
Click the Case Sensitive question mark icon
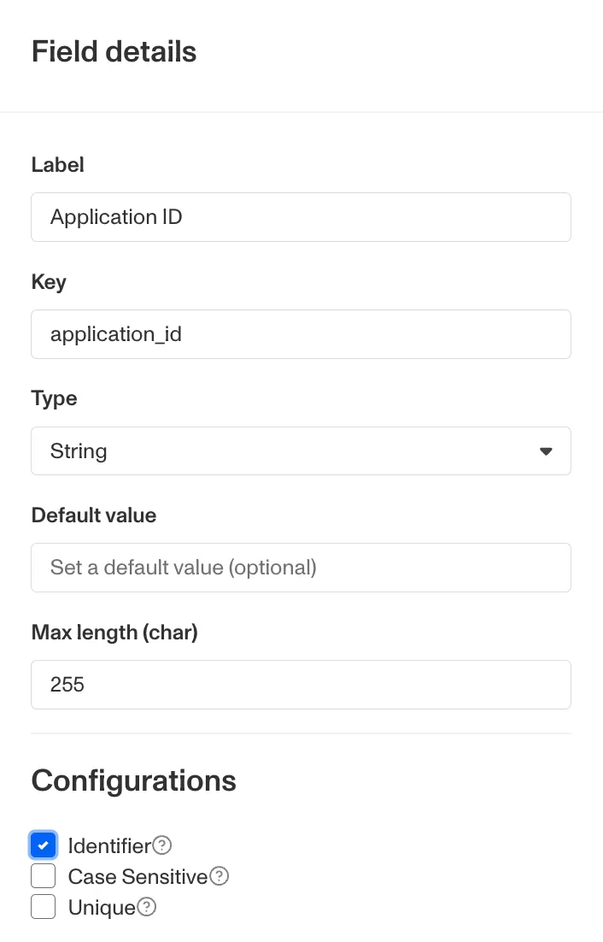(220, 876)
